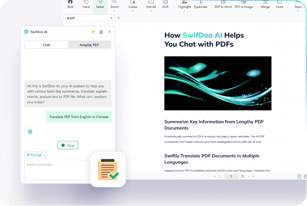Select the Typewriter tool
This screenshot has height=206, width=307.
click(x=201, y=5)
